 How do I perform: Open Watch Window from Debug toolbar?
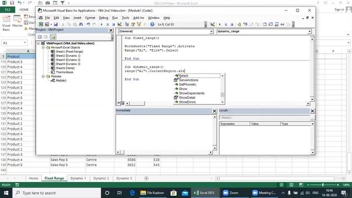click(x=277, y=24)
